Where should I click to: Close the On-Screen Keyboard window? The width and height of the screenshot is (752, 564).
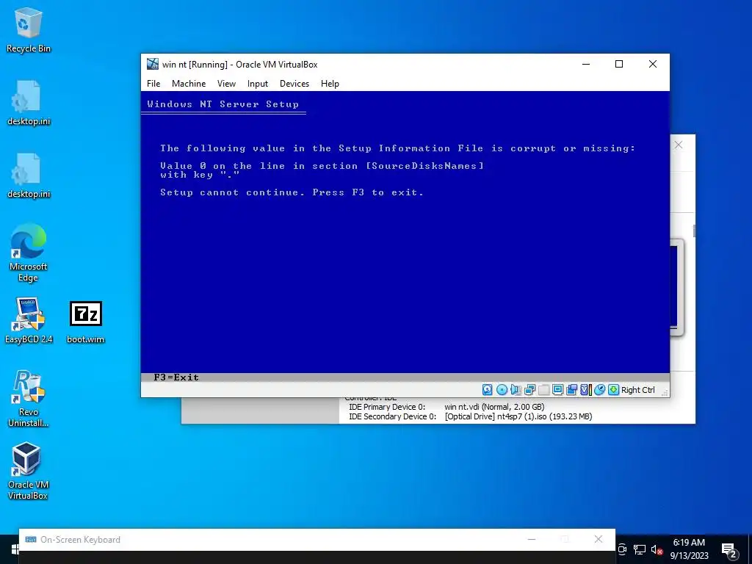pyautogui.click(x=598, y=539)
